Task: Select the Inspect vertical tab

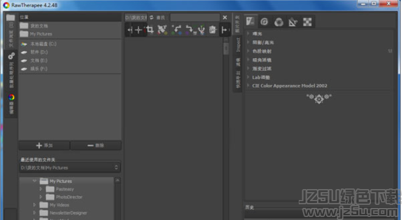Action: pyautogui.click(x=238, y=44)
